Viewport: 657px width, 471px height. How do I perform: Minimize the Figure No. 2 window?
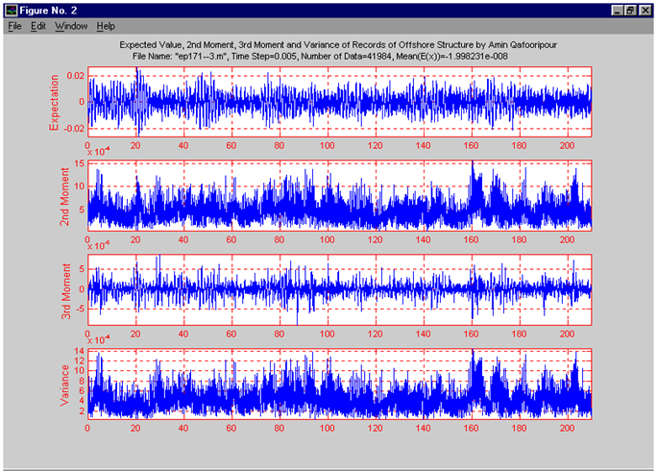pyautogui.click(x=616, y=9)
